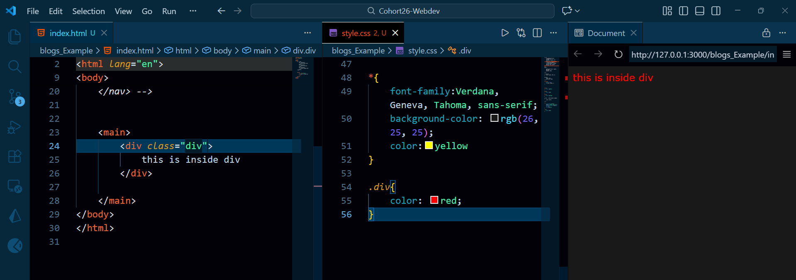Toggle the primary side bar layout button

coord(683,11)
